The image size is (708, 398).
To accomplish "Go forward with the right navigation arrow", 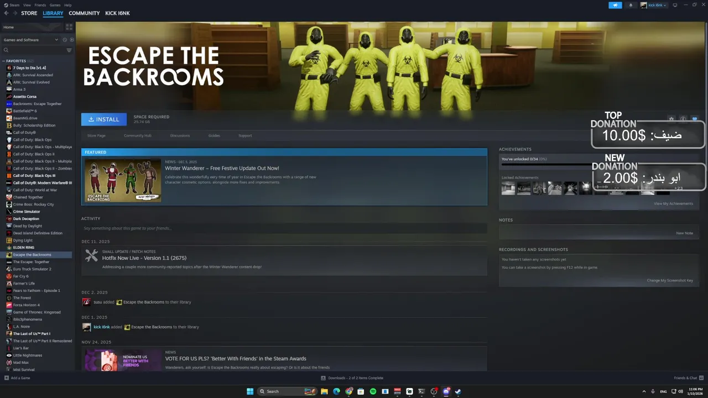I will pos(14,13).
